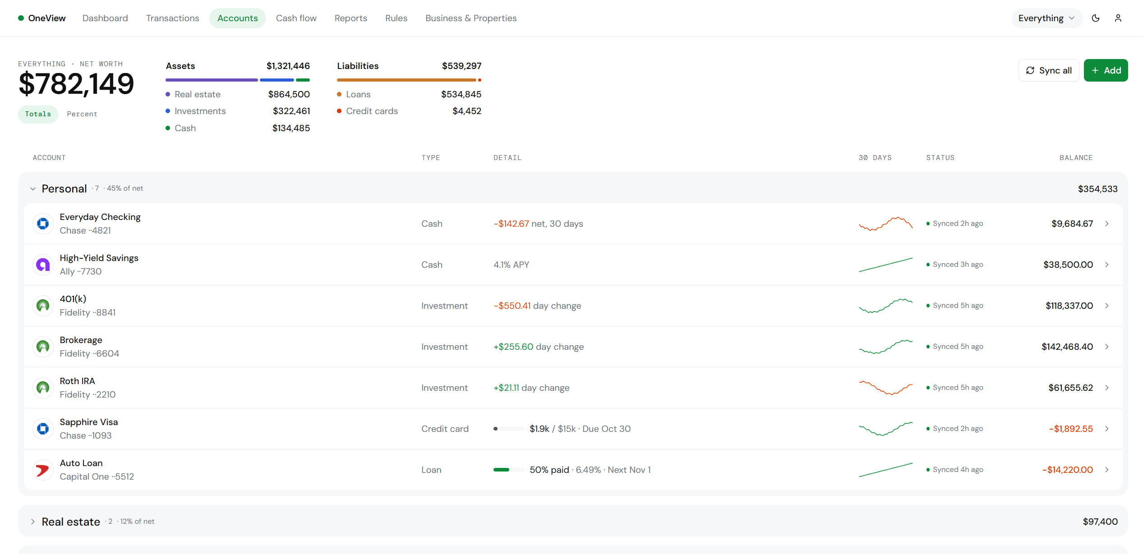Screen dimensions: 1143x554
Task: Open High-Yield Savings via row arrow
Action: click(1107, 265)
